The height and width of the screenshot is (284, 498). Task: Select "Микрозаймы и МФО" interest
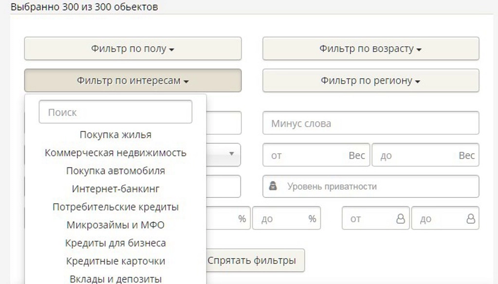point(115,225)
